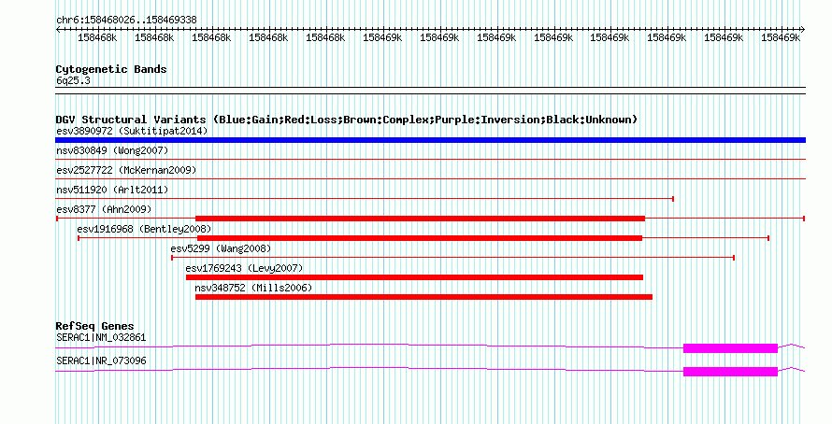
Task: Click the esv1769243 red loss bar
Action: coord(414,277)
